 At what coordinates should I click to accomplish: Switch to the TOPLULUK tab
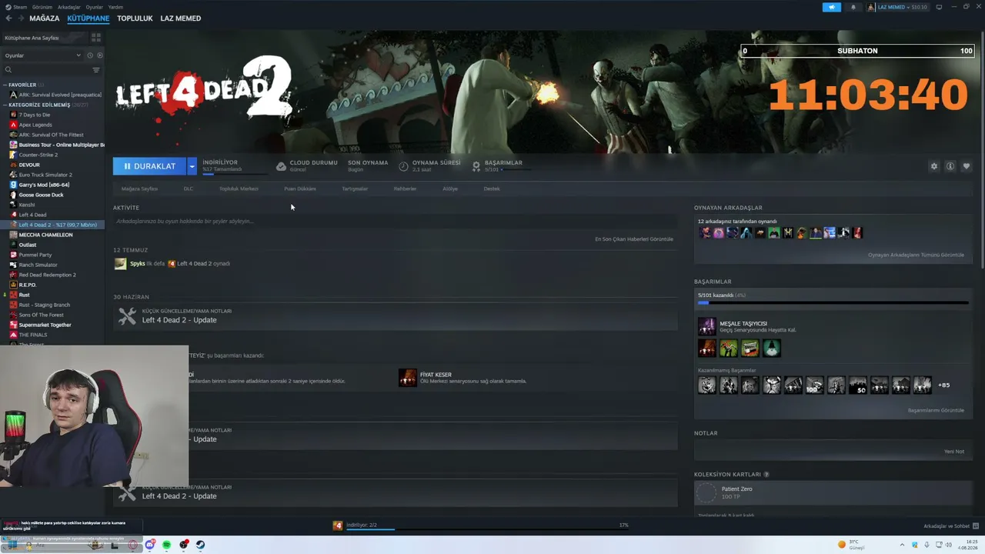tap(135, 18)
